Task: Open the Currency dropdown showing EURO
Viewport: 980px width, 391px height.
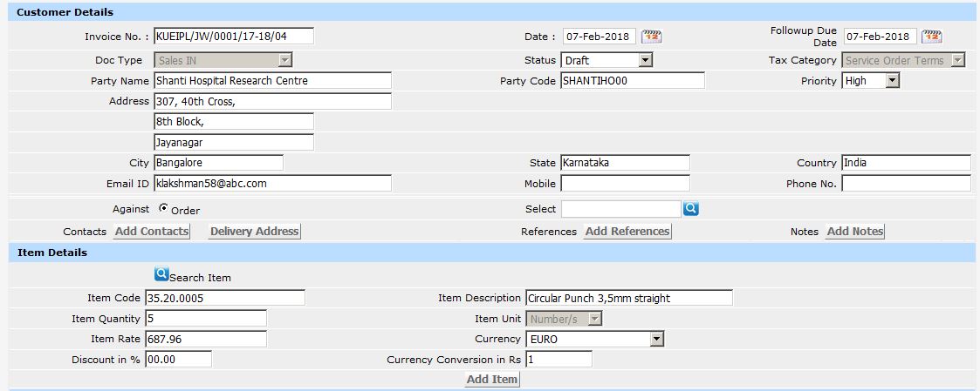Action: coord(656,339)
